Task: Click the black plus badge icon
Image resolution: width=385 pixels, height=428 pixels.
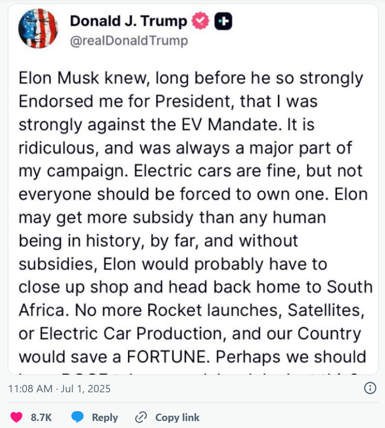Action: (223, 21)
